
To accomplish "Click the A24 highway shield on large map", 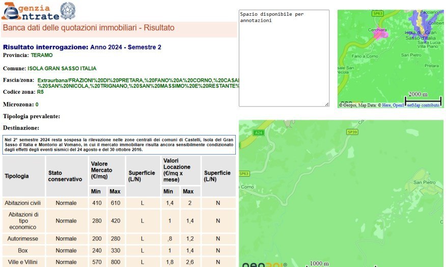I will click(x=259, y=132).
